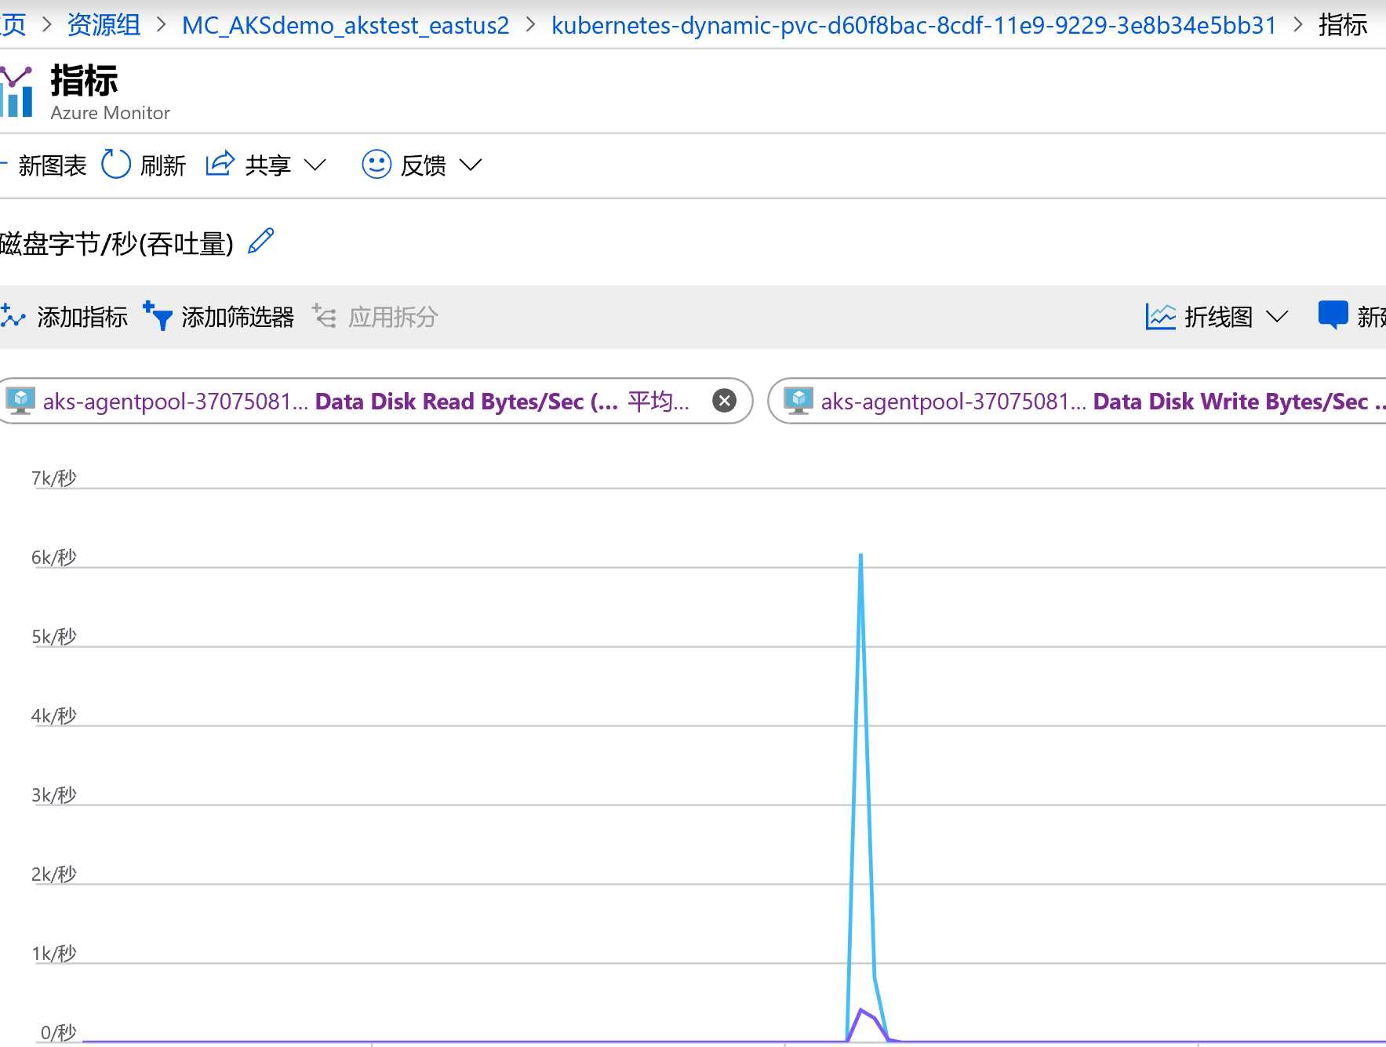Viewport: 1386px width, 1047px height.
Task: Click 添加筛选器 add filter button
Action: coord(238,317)
